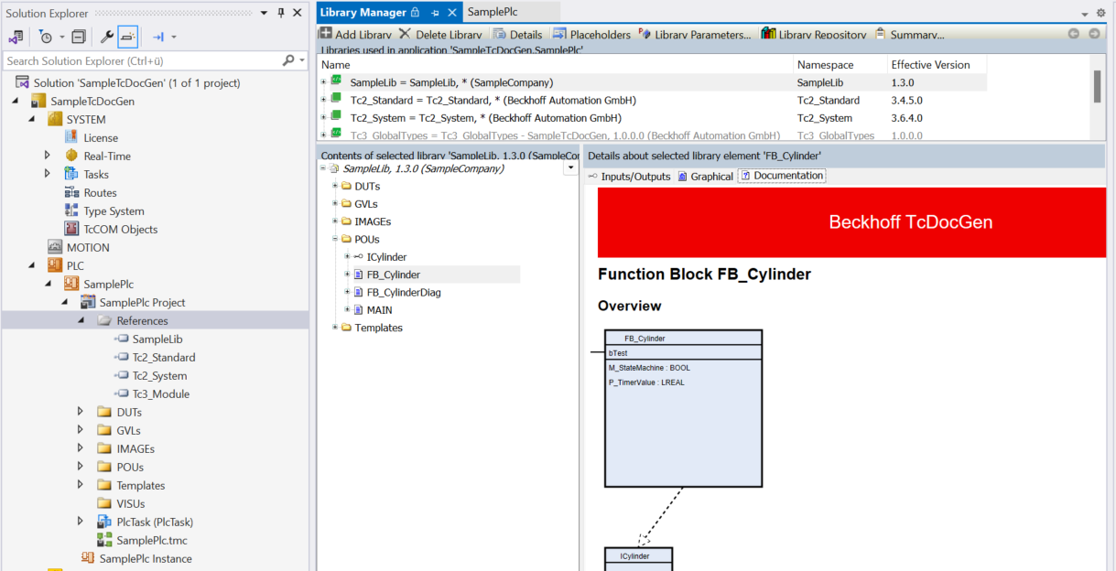The height and width of the screenshot is (571, 1116).
Task: Click Delete Library button
Action: click(x=440, y=35)
